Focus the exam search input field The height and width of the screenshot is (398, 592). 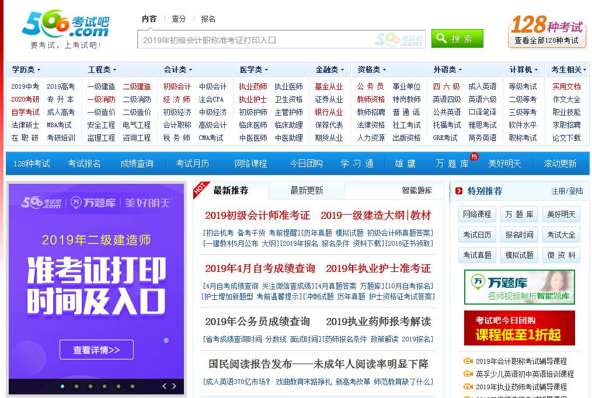coord(281,39)
